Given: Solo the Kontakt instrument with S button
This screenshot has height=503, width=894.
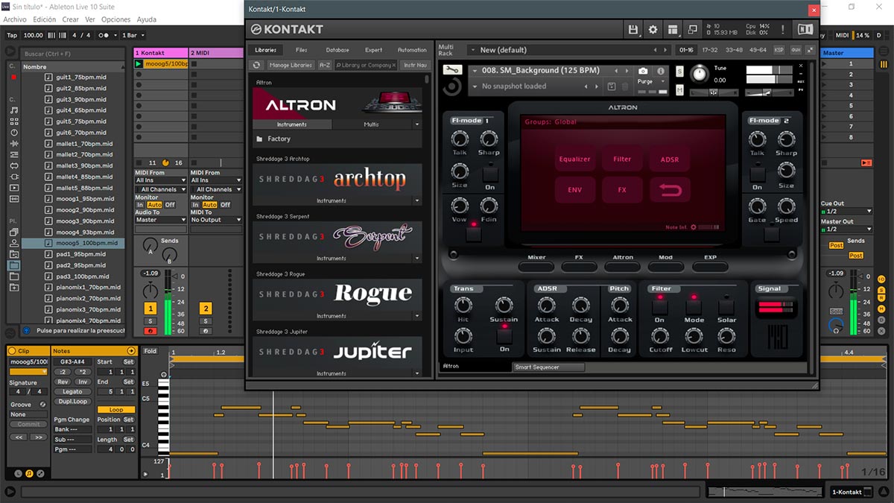Looking at the screenshot, I should tap(680, 71).
